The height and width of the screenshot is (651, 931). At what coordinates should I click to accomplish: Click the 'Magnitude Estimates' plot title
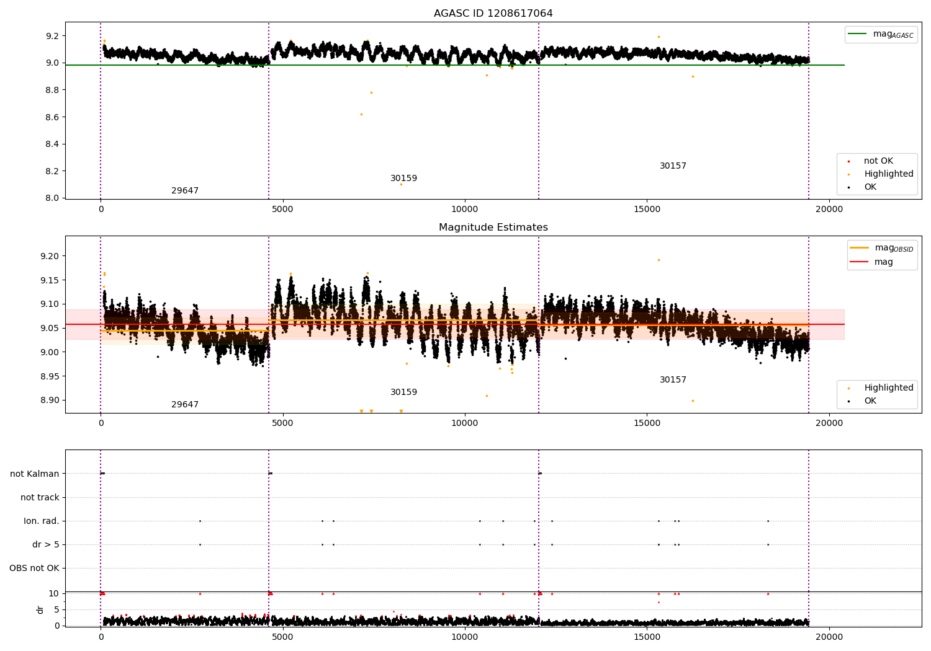[x=493, y=228]
